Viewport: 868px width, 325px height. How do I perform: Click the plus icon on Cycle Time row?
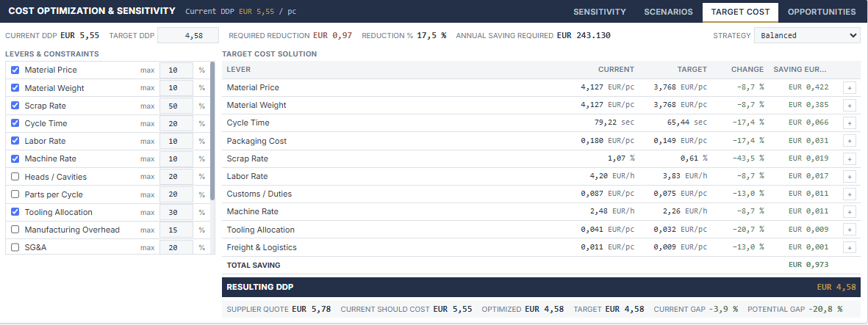(x=849, y=123)
